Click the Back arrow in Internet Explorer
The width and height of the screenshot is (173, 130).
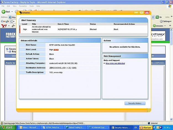pyautogui.click(x=4, y=12)
